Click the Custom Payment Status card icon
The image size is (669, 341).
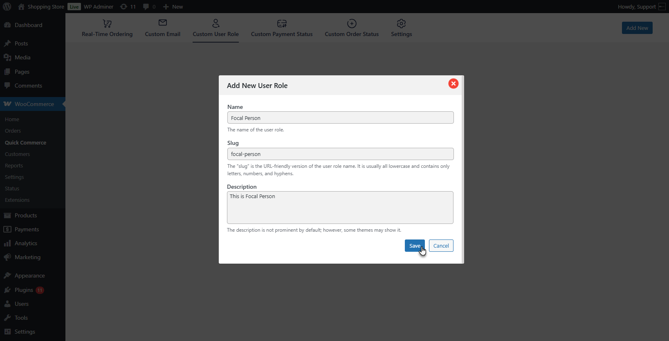pos(282,23)
